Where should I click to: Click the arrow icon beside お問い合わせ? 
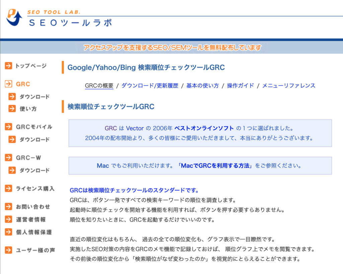click(8, 207)
